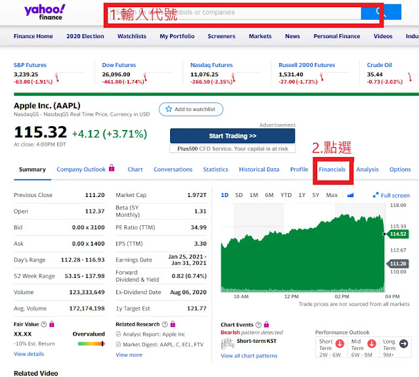Switch to the Historical Data tab

259,169
